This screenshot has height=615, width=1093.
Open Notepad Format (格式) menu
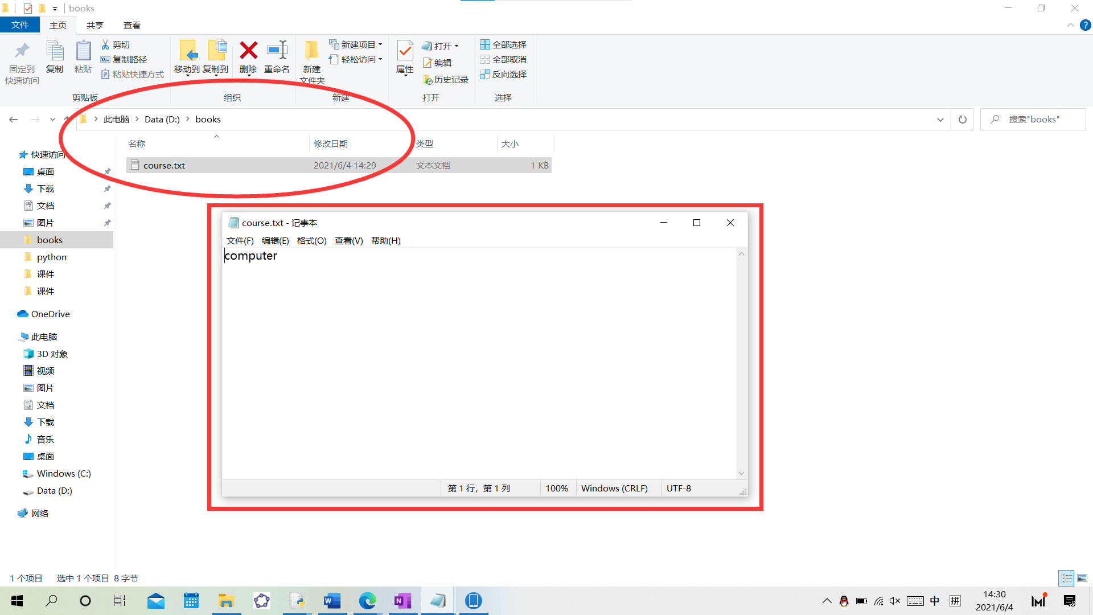tap(311, 240)
